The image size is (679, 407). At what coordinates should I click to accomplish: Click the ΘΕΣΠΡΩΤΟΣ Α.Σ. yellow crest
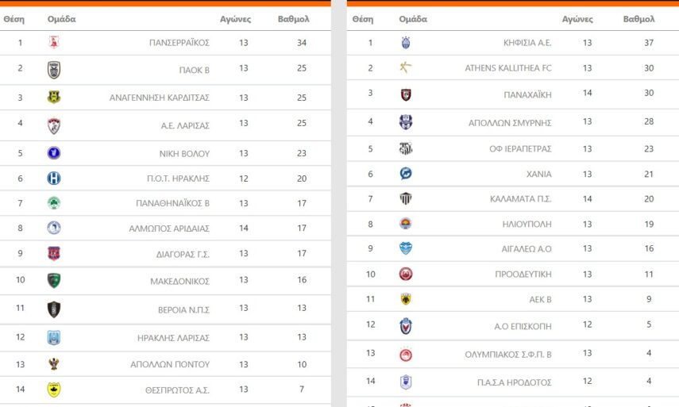pos(54,390)
